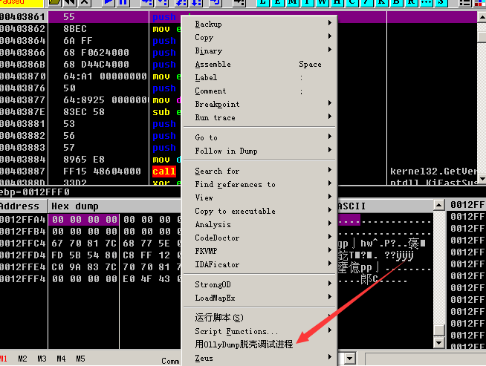The height and width of the screenshot is (366, 486).
Task: Open the Follow in Dump submenu
Action: tap(259, 151)
